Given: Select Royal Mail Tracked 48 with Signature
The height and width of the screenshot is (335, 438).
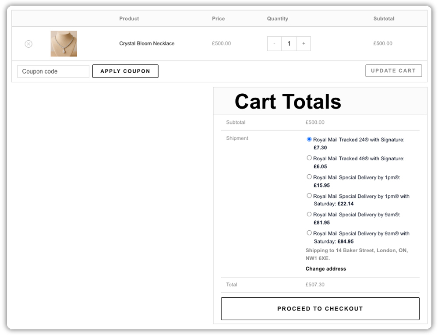Looking at the screenshot, I should (x=309, y=158).
